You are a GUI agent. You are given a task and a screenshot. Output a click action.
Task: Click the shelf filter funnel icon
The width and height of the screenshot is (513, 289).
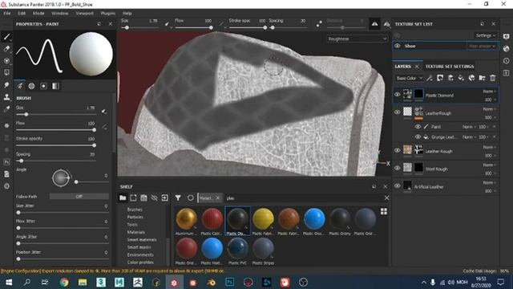coord(178,198)
